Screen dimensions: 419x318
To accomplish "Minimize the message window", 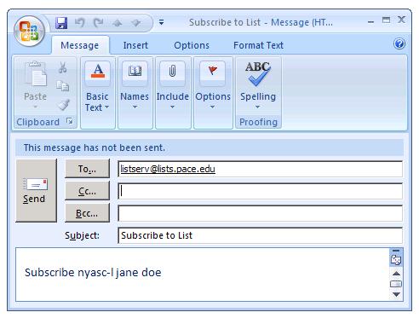I will pos(370,21).
